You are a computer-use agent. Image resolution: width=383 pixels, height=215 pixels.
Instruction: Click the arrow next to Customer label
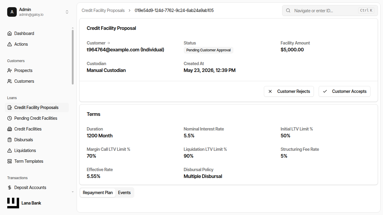coord(109,43)
